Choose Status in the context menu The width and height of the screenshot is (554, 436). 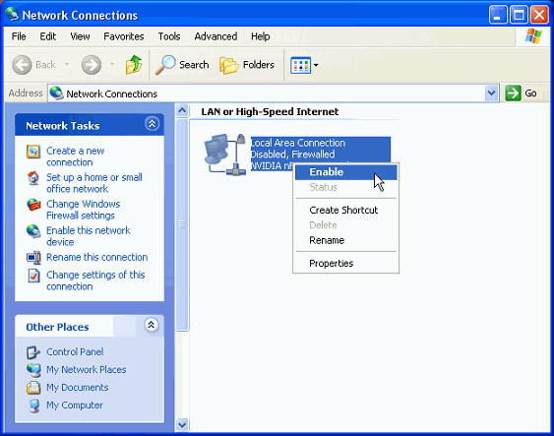[346, 187]
